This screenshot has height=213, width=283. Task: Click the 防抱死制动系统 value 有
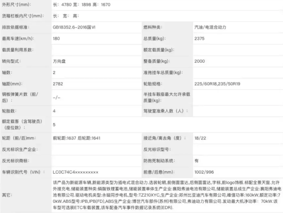[196, 161]
